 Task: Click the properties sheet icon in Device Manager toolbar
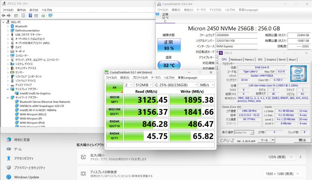coord(23,16)
